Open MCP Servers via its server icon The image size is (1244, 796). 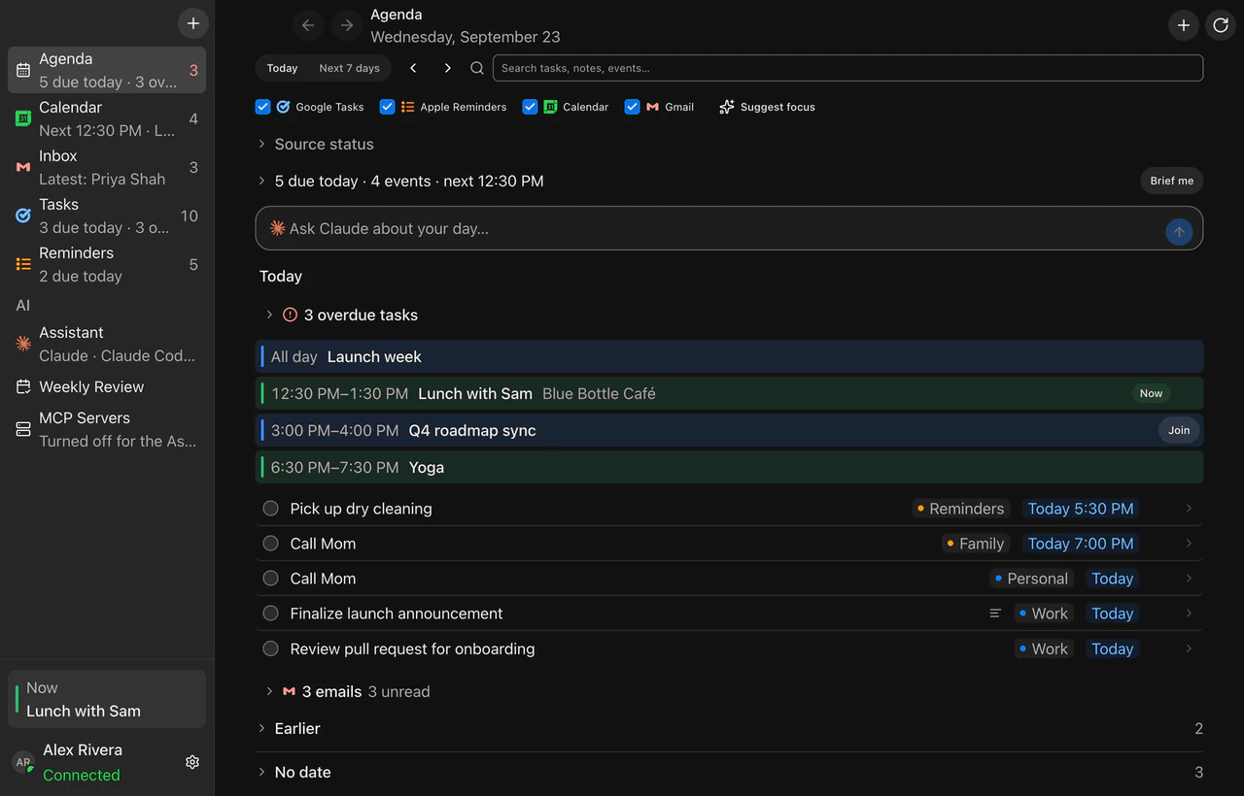point(23,429)
